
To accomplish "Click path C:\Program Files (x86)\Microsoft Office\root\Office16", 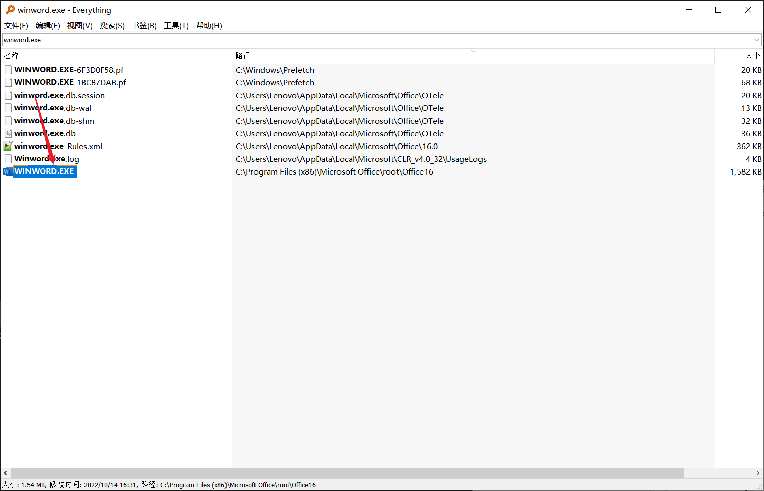I will click(334, 171).
